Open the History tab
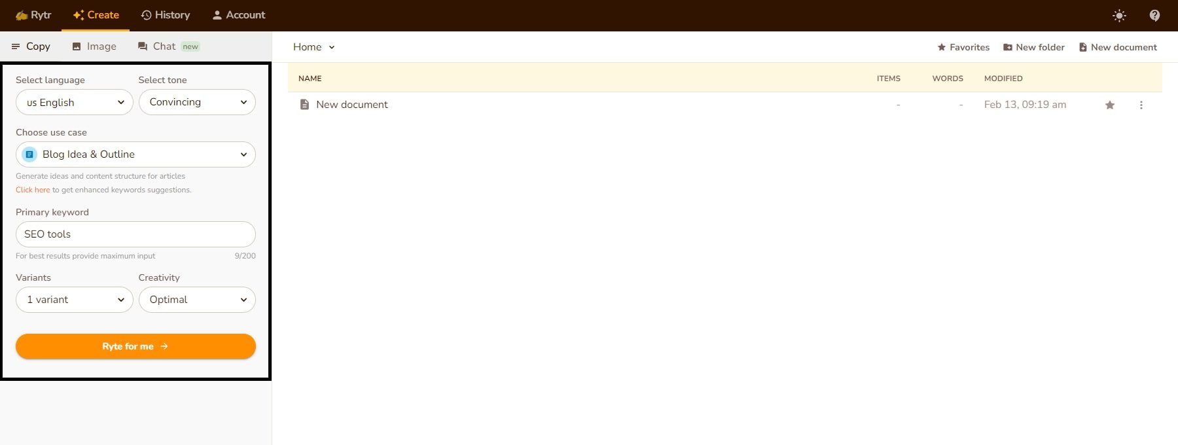 click(x=166, y=15)
